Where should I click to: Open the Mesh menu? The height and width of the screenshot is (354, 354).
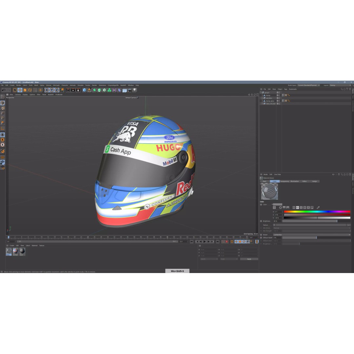tap(36, 85)
